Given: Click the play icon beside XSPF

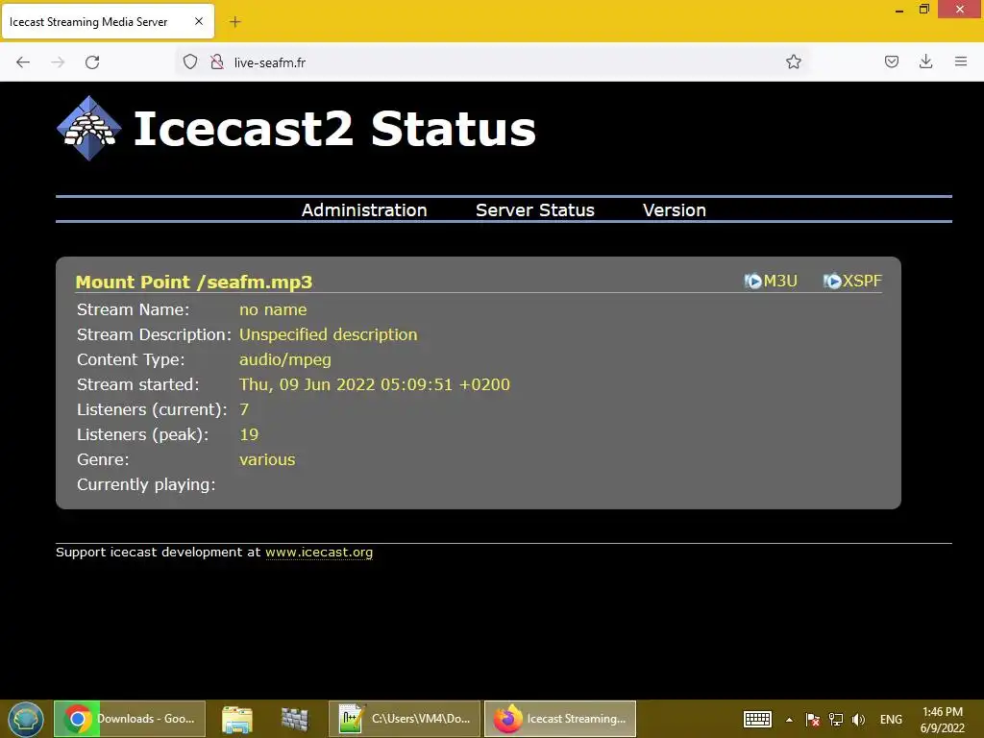Looking at the screenshot, I should point(832,282).
